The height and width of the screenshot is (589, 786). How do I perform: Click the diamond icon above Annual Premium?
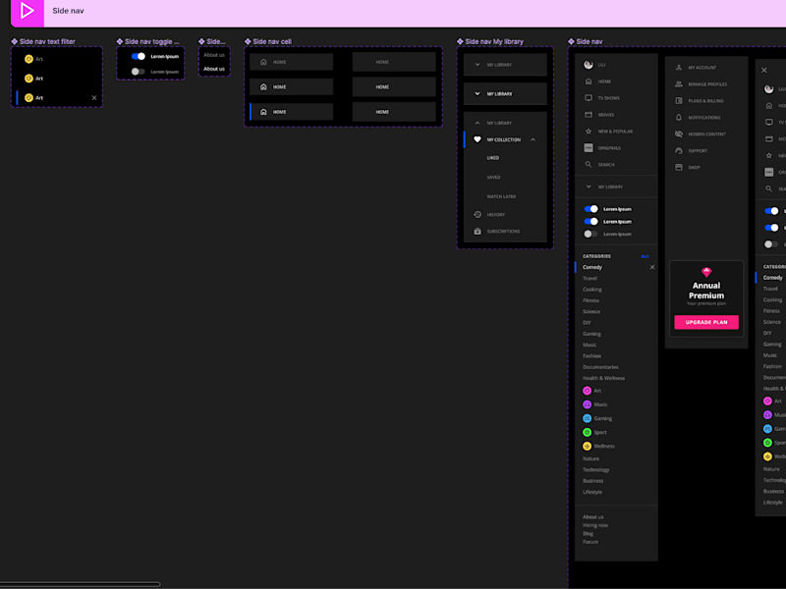[x=706, y=272]
